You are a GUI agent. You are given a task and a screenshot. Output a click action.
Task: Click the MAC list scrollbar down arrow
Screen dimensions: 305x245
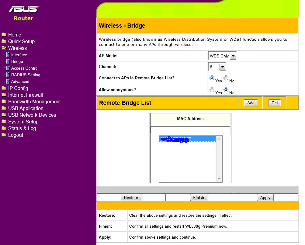(x=219, y=179)
